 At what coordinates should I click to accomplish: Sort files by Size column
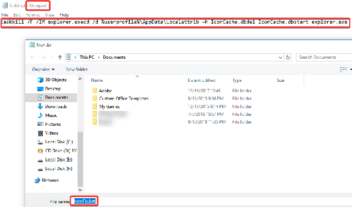click(x=280, y=80)
